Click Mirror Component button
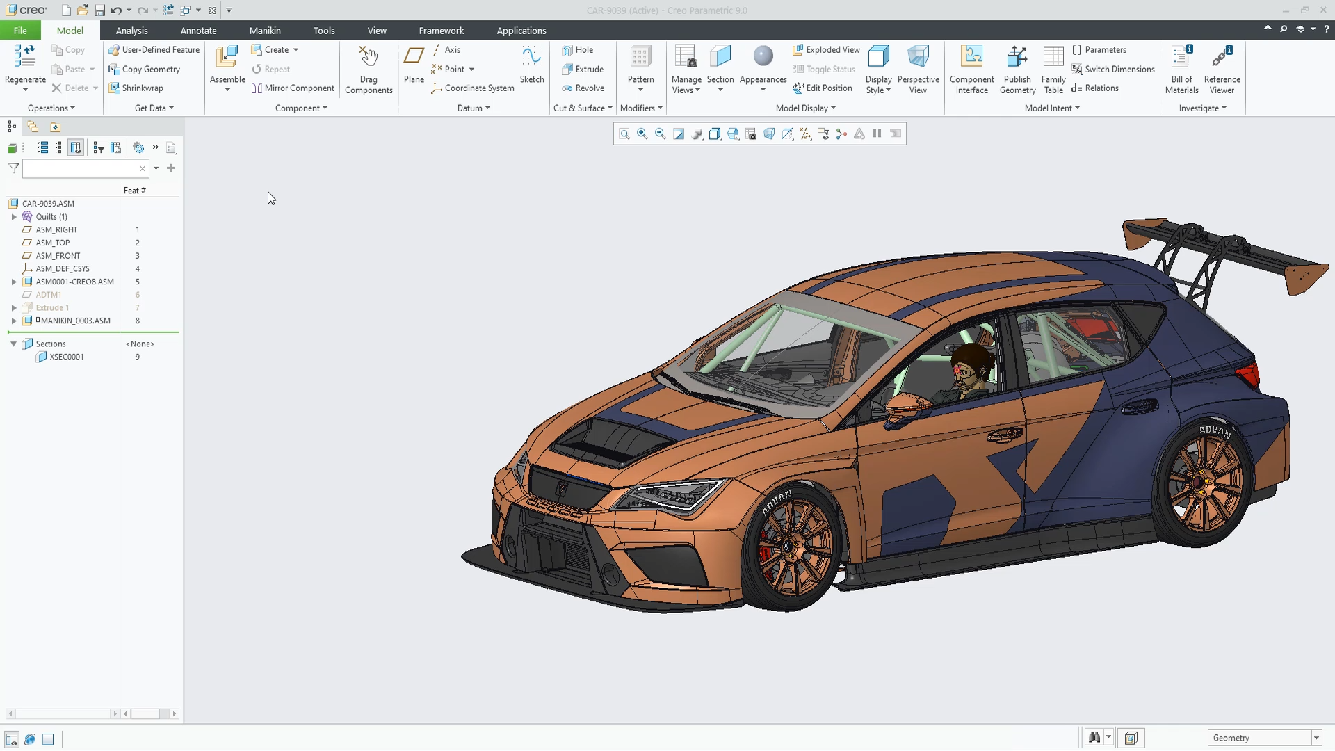 pyautogui.click(x=293, y=88)
